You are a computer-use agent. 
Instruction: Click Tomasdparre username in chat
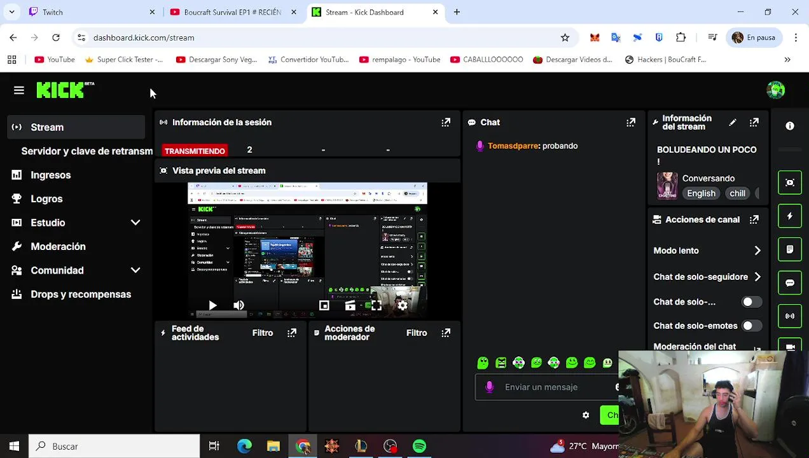tap(513, 146)
